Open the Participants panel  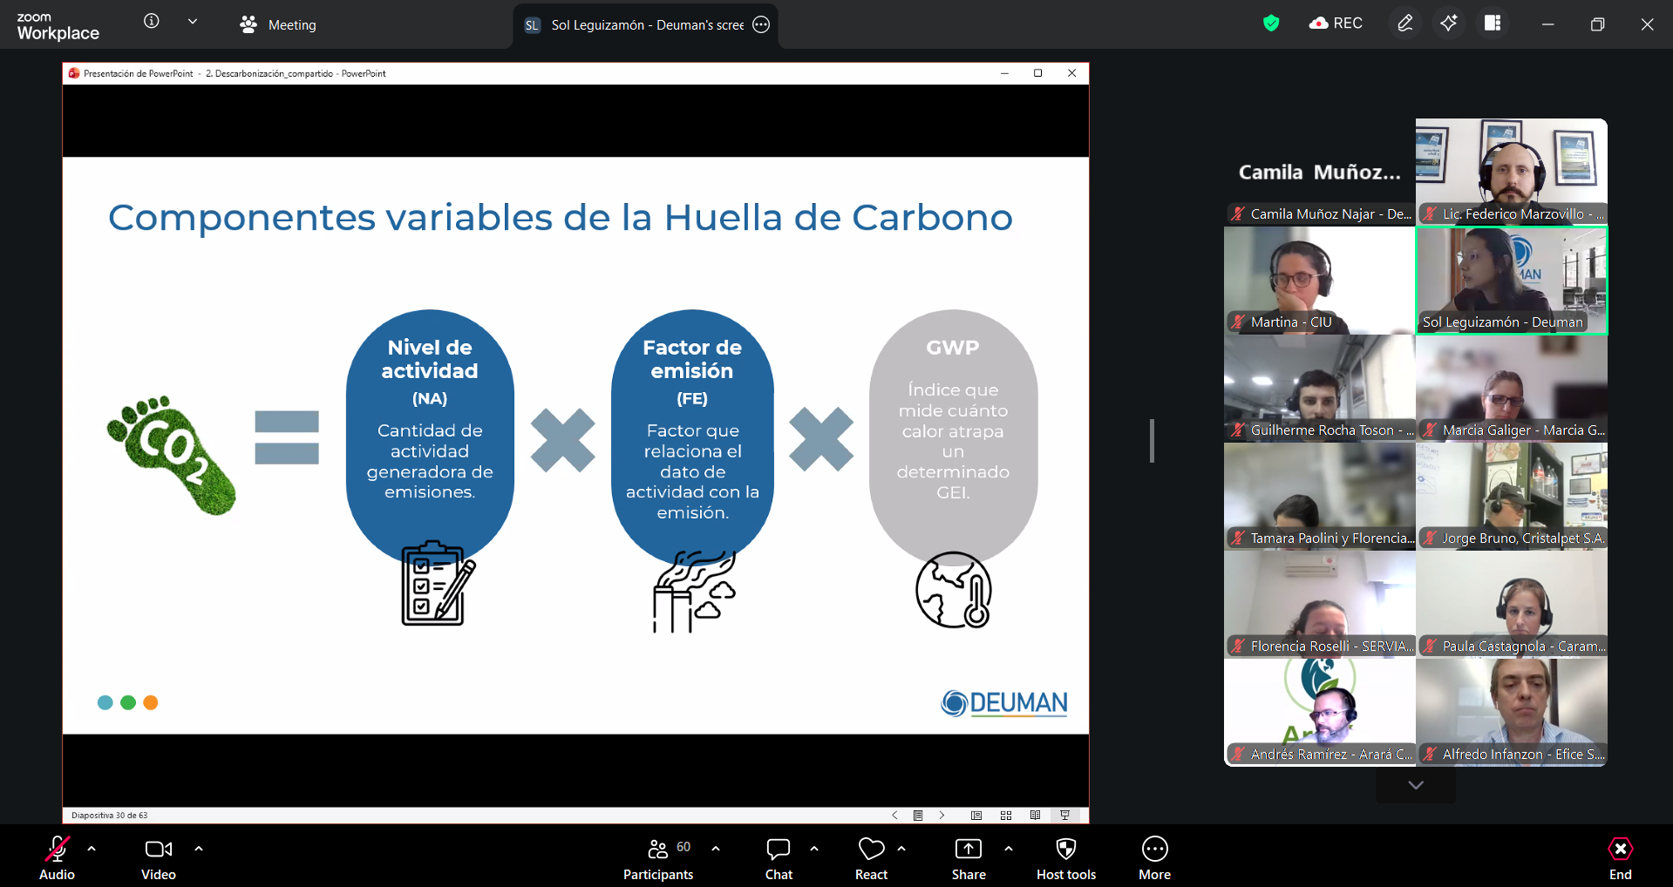click(x=658, y=859)
